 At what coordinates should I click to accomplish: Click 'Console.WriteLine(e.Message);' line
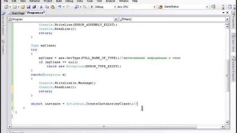67,83
